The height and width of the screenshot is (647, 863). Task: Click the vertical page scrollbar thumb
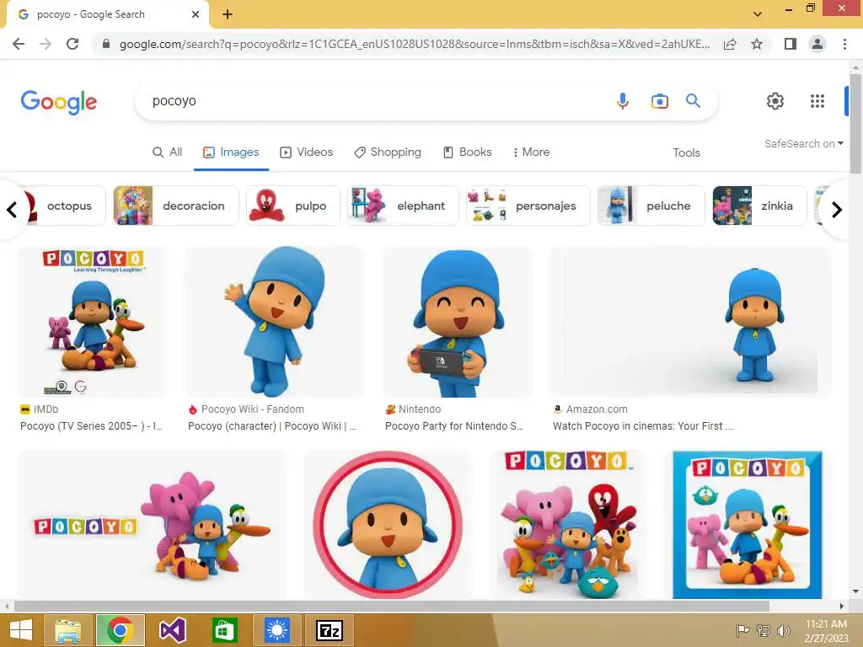tap(855, 123)
